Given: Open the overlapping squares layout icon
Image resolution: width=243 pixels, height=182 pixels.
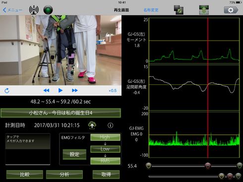Looking at the screenshot, I should click(179, 10).
